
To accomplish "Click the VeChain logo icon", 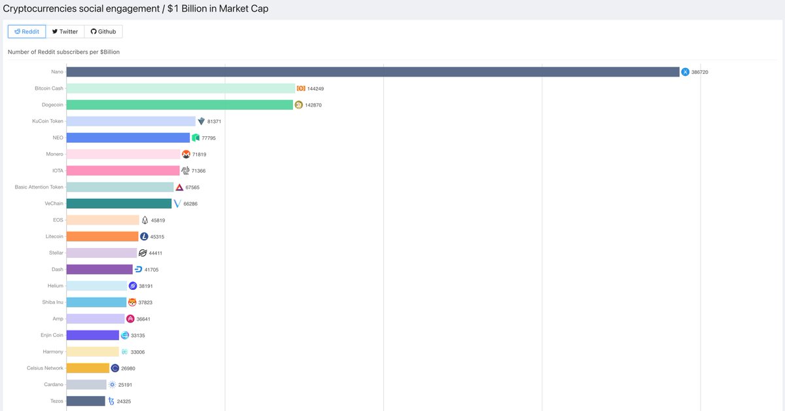I will coord(177,204).
